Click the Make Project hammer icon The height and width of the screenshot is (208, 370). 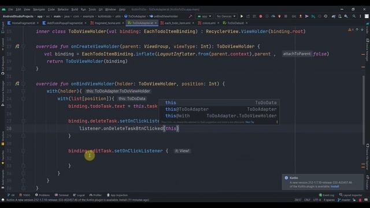click(190, 16)
